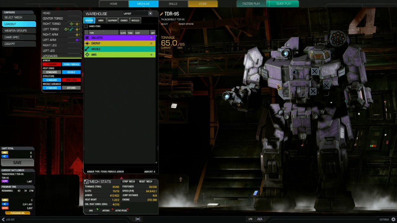Image resolution: width=397 pixels, height=223 pixels.
Task: Expand the Missile row arrow
Action: (x=152, y=49)
